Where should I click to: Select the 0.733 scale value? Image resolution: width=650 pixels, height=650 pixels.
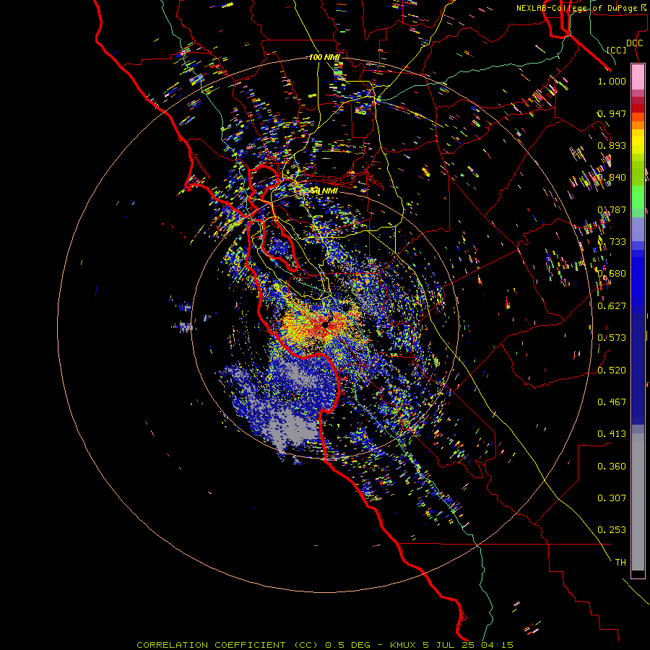coord(612,242)
